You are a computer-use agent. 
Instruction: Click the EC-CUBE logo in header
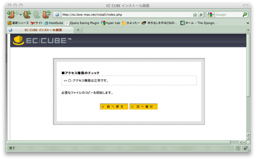[x=42, y=40]
